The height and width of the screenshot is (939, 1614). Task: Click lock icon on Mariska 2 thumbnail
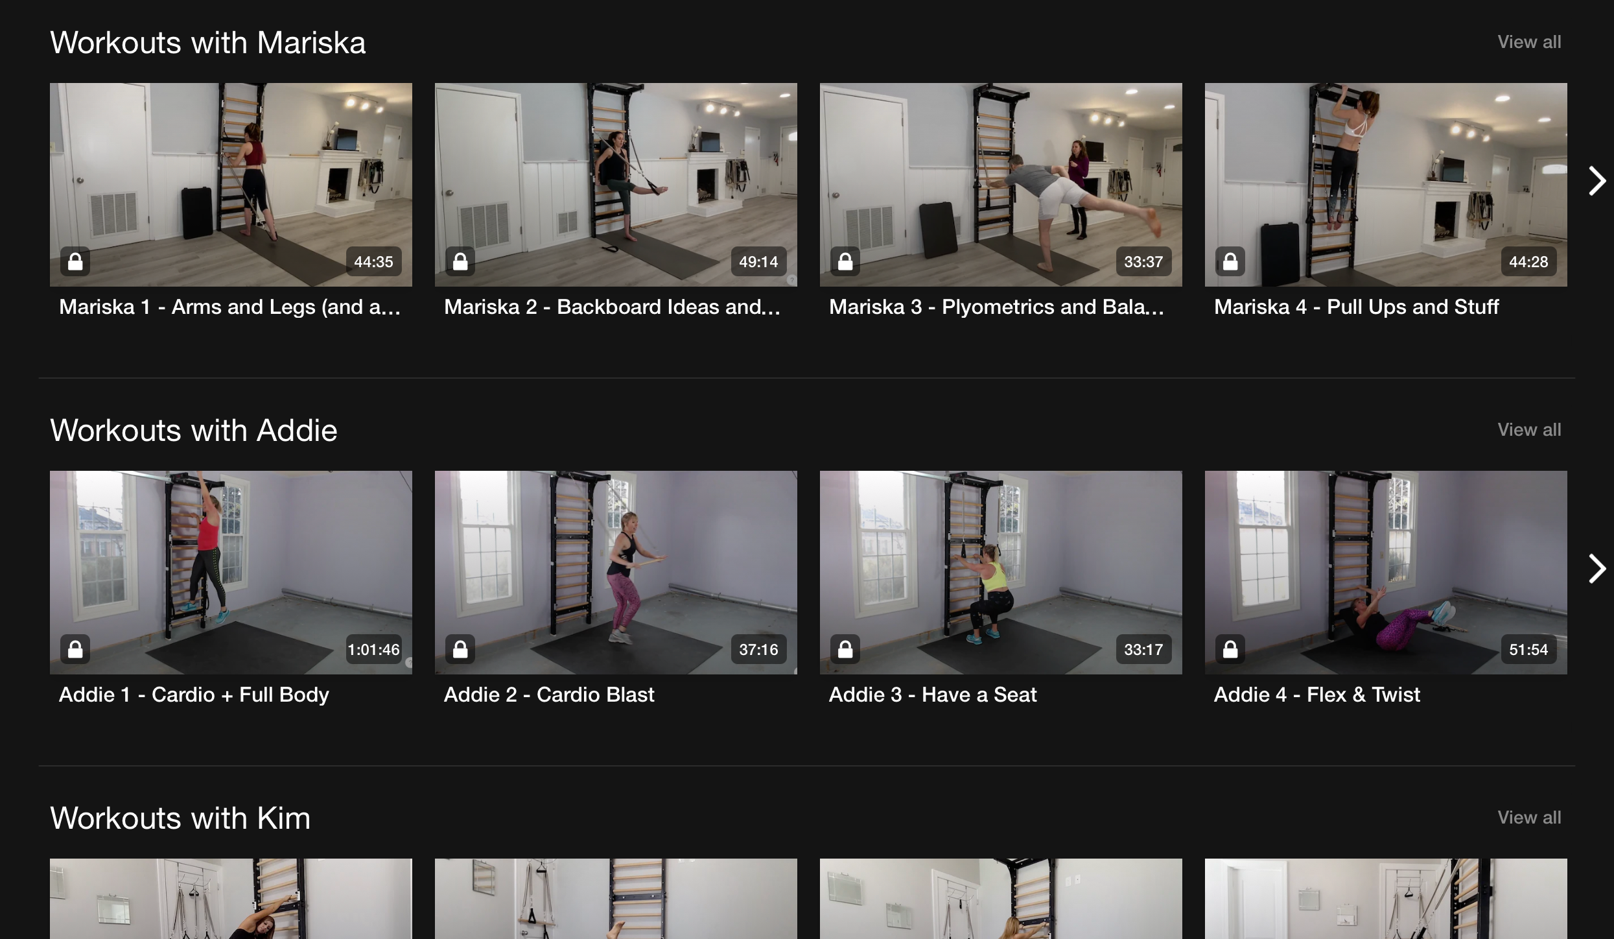point(460,261)
